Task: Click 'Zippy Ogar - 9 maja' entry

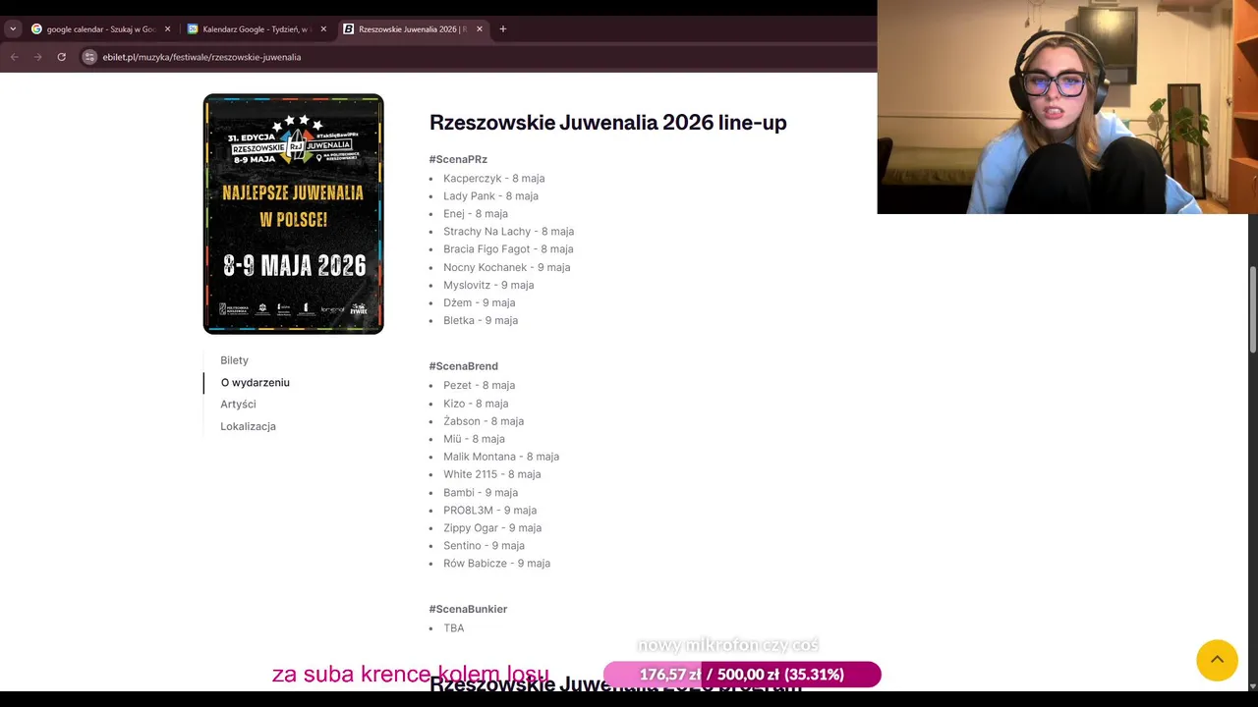Action: (x=492, y=528)
